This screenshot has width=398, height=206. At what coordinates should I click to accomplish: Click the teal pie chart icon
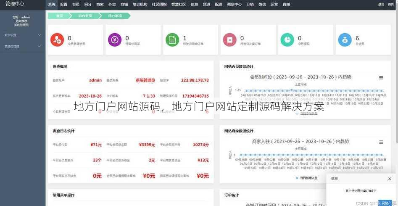tap(287, 40)
